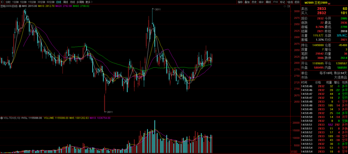Click the diamond marker icon above chart

pos(285,6)
